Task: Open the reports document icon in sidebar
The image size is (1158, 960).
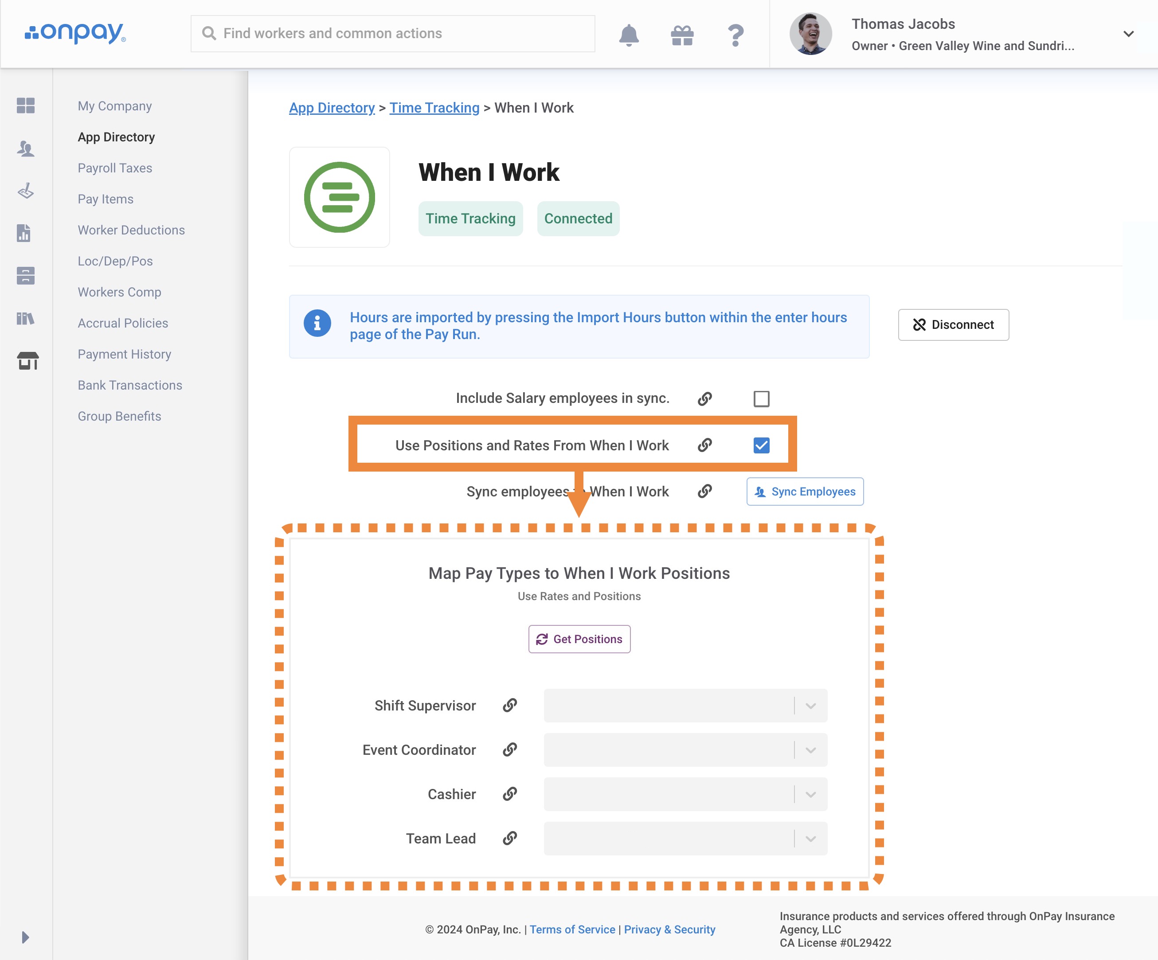Action: point(23,233)
